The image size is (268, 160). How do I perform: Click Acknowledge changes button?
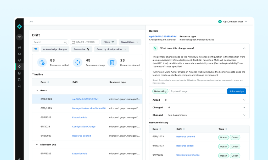(55, 49)
